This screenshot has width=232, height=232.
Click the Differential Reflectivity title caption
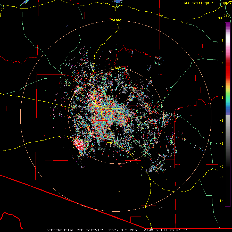pos(117,230)
